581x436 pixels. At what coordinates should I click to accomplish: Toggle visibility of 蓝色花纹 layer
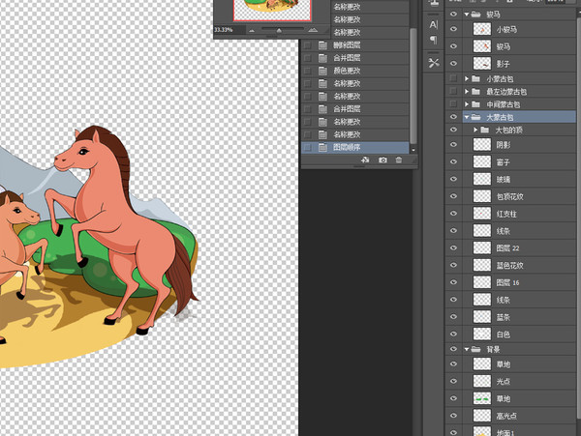(x=453, y=265)
